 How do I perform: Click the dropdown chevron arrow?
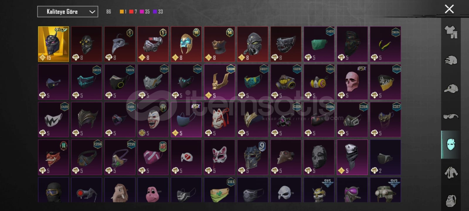tap(92, 12)
